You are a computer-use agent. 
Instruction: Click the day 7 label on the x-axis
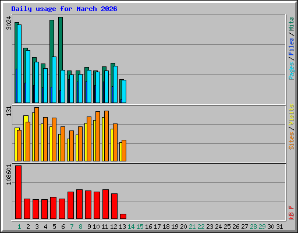(x=72, y=227)
